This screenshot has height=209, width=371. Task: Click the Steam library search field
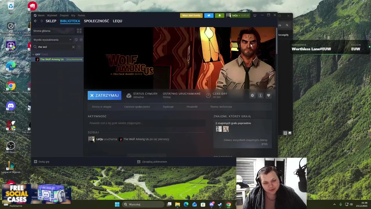point(54,47)
